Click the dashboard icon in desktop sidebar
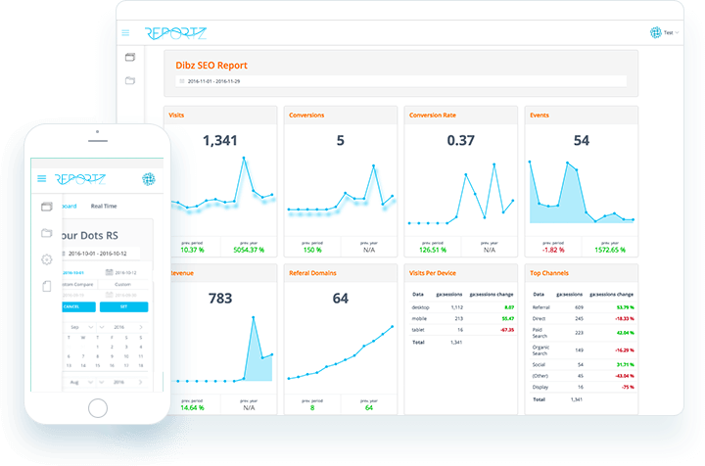Screen dimensions: 705x466 tap(129, 57)
